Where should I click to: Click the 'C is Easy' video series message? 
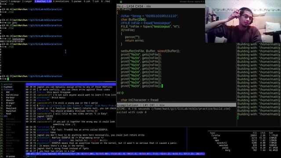click(79, 114)
